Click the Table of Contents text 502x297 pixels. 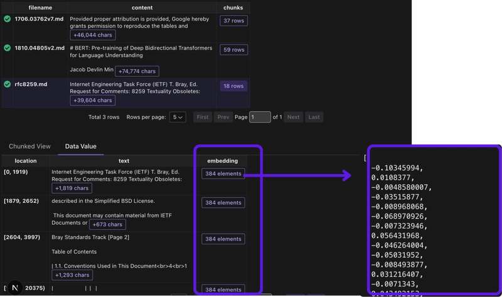[x=74, y=252]
